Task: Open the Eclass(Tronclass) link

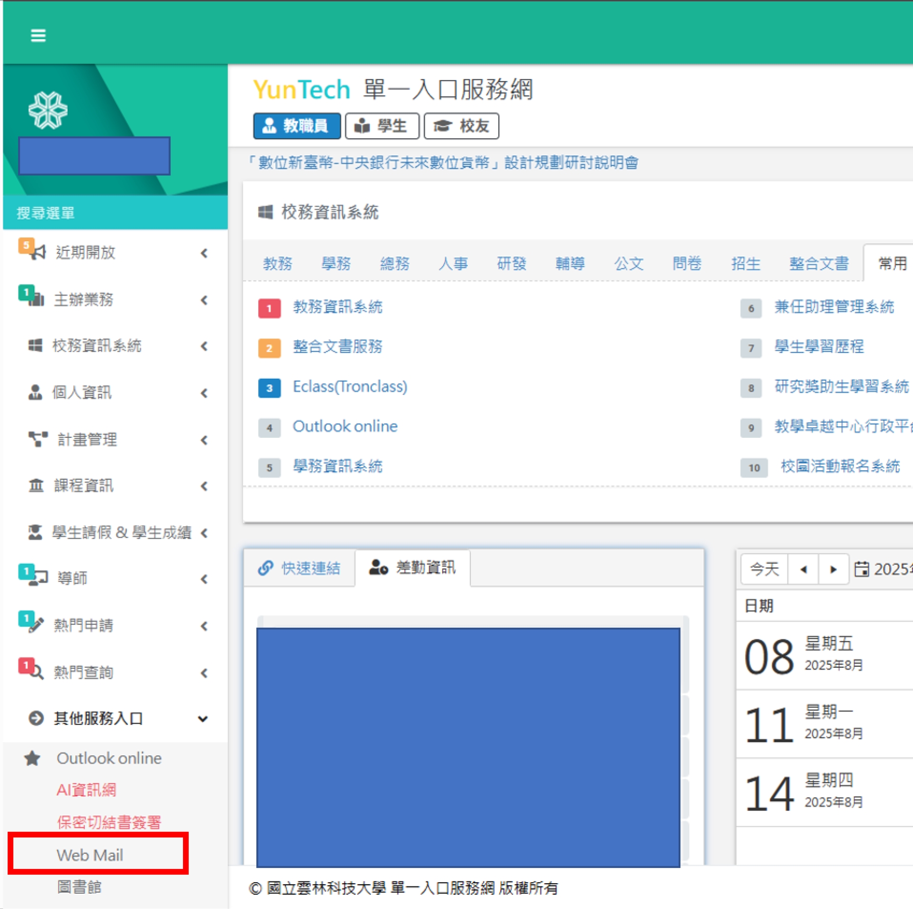Action: 350,386
